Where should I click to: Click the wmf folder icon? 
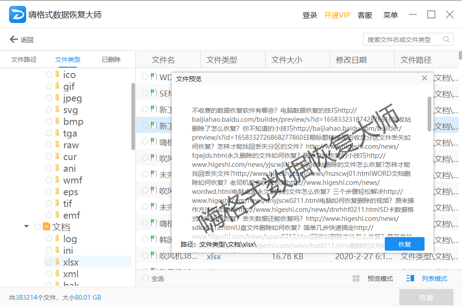[x=57, y=180]
